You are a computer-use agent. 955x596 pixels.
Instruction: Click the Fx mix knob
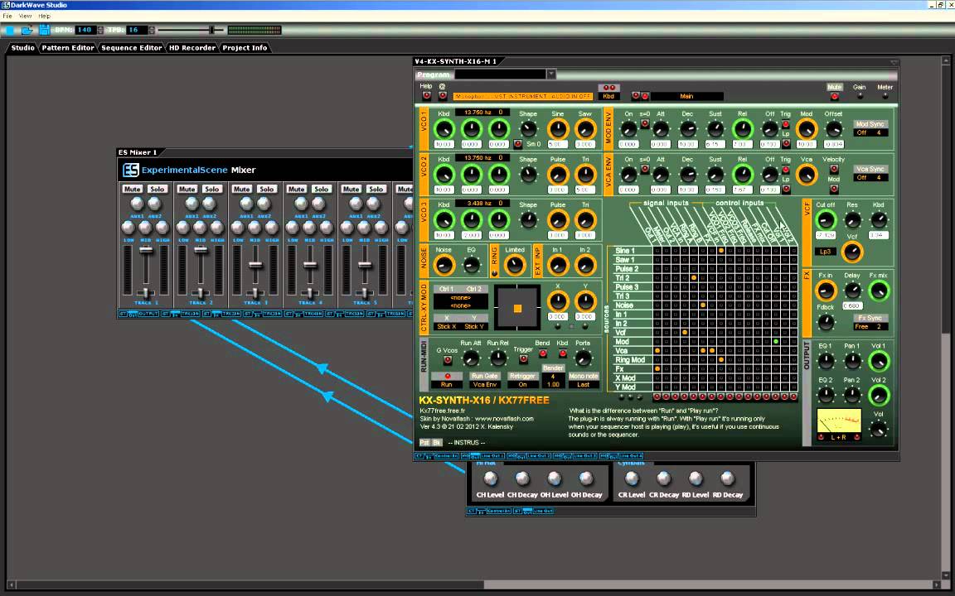[878, 291]
